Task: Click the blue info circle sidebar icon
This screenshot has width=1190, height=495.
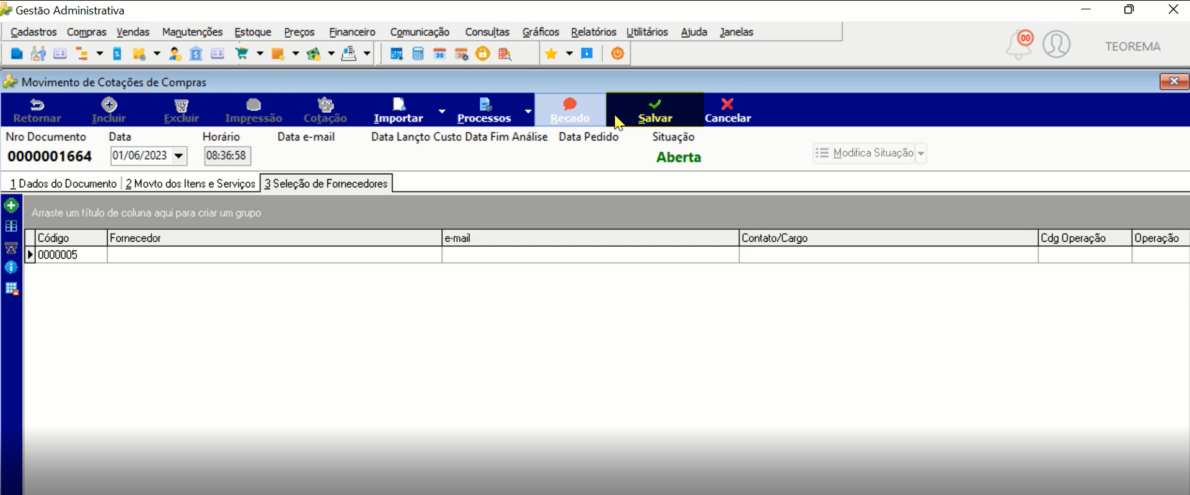Action: 11,268
